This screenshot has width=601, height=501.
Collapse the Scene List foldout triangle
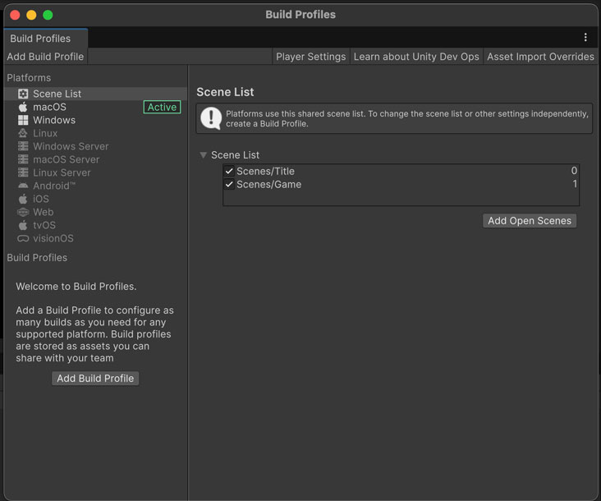[203, 155]
